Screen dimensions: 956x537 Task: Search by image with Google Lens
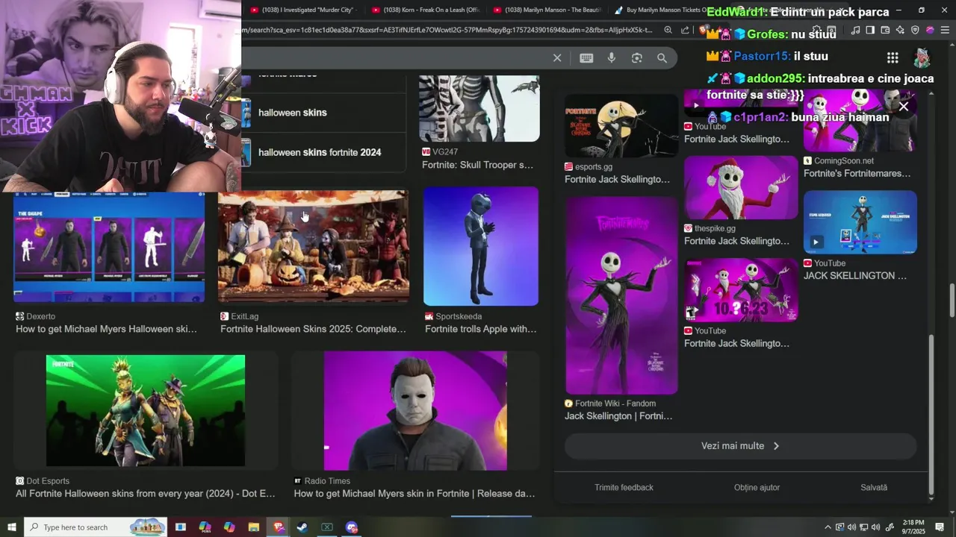click(x=637, y=58)
